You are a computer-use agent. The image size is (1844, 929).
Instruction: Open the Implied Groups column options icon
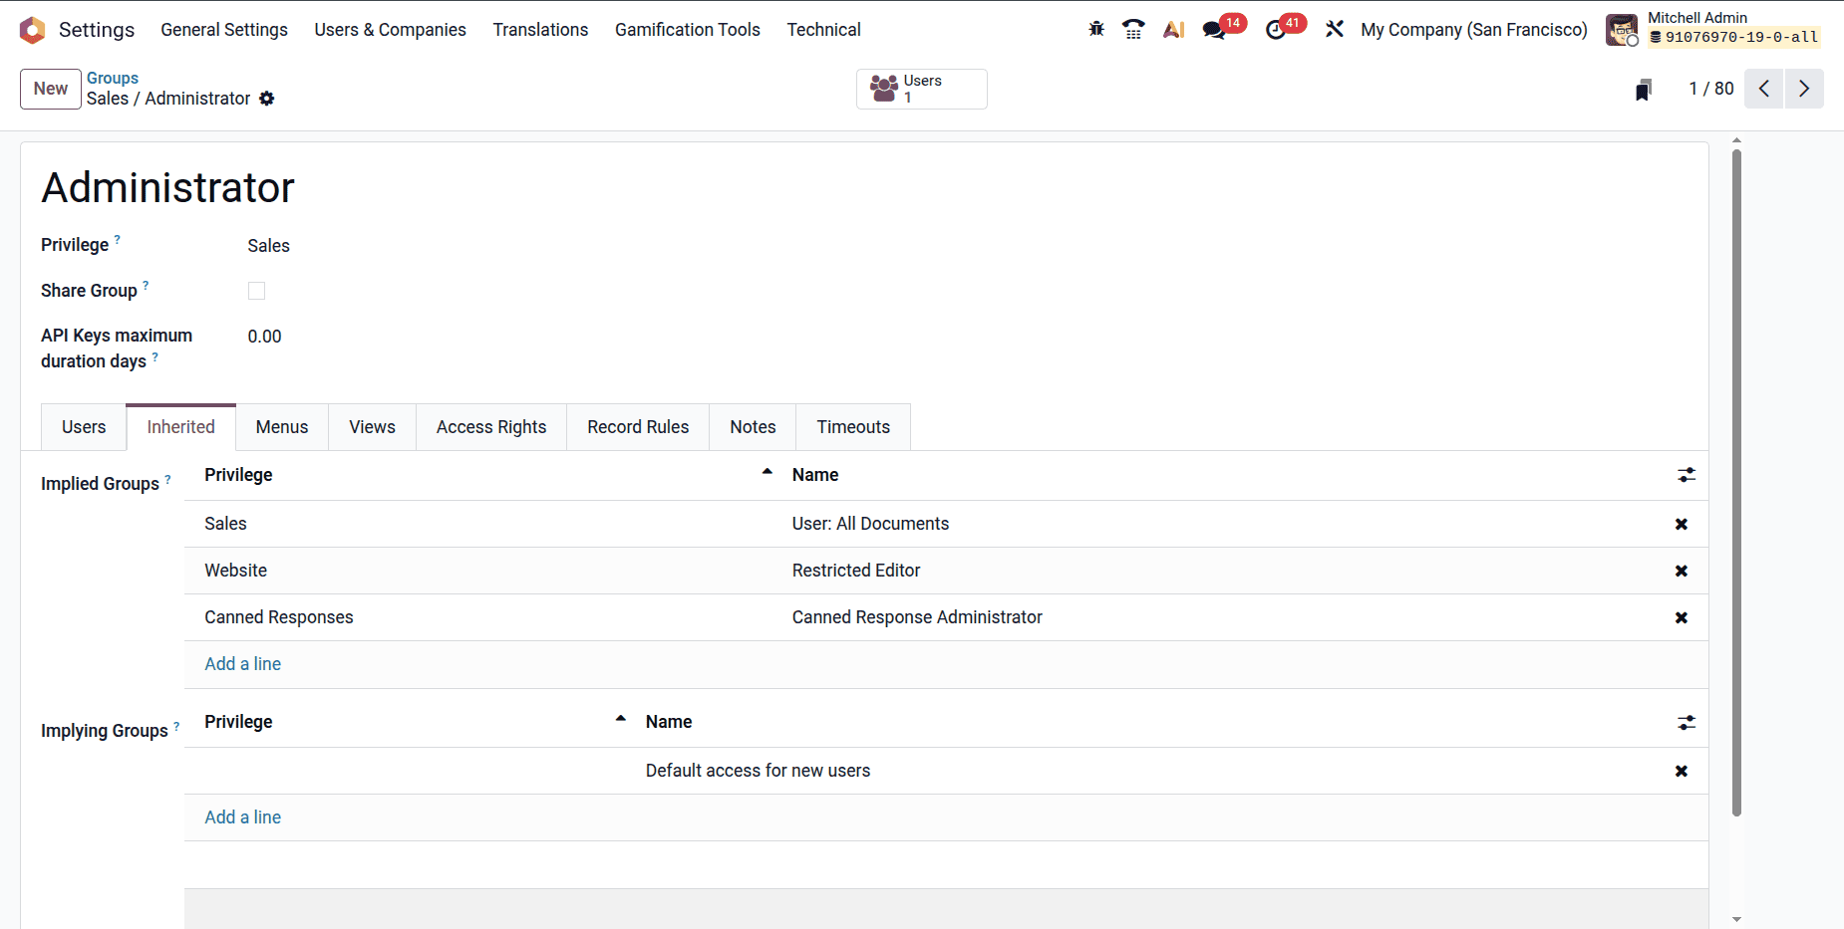point(1686,475)
